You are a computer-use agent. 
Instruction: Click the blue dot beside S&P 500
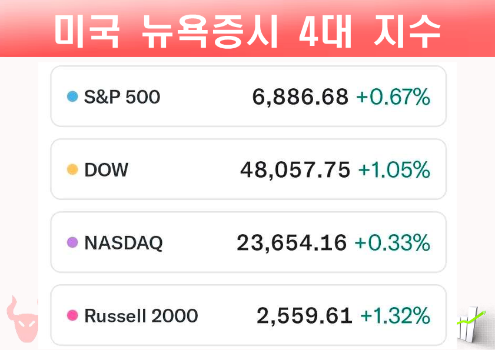click(x=73, y=96)
